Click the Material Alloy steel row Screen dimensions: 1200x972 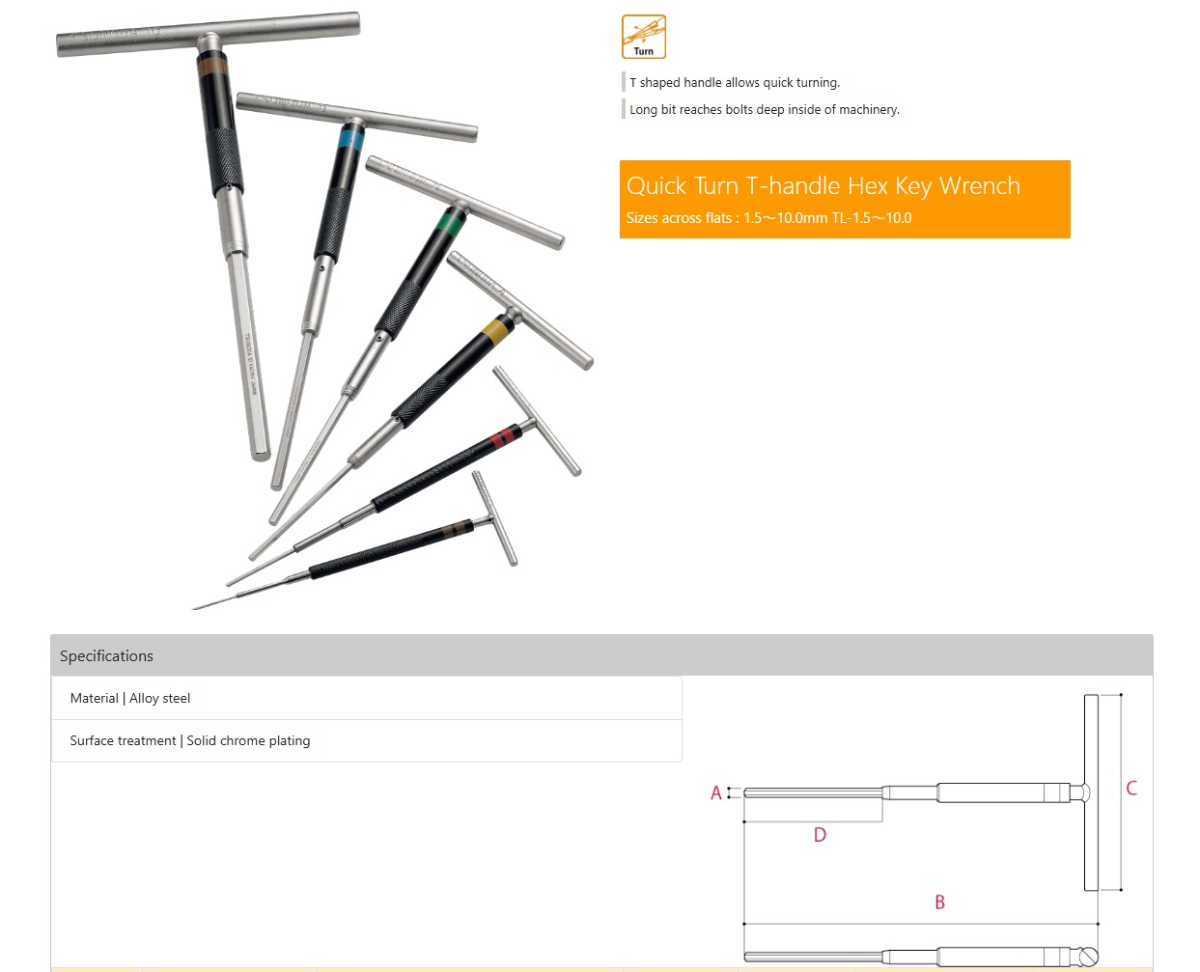pos(367,698)
